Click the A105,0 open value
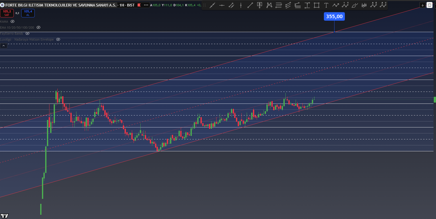This screenshot has width=436, height=219. point(156,5)
